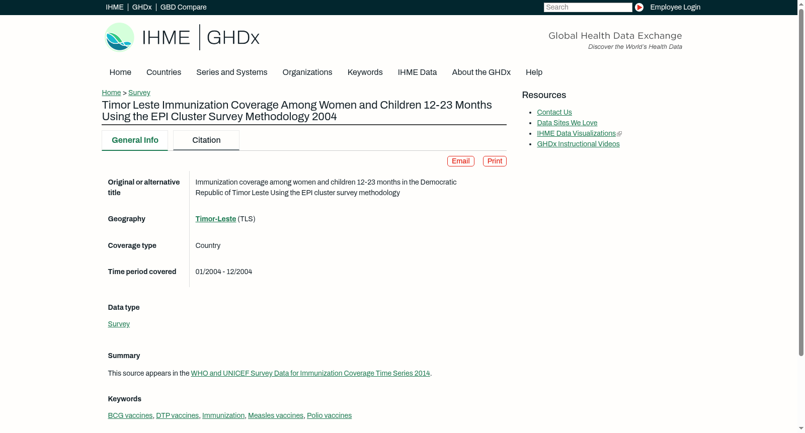Viewport: 805px width, 433px height.
Task: Click the "Country" coverage type value
Action: pyautogui.click(x=208, y=245)
